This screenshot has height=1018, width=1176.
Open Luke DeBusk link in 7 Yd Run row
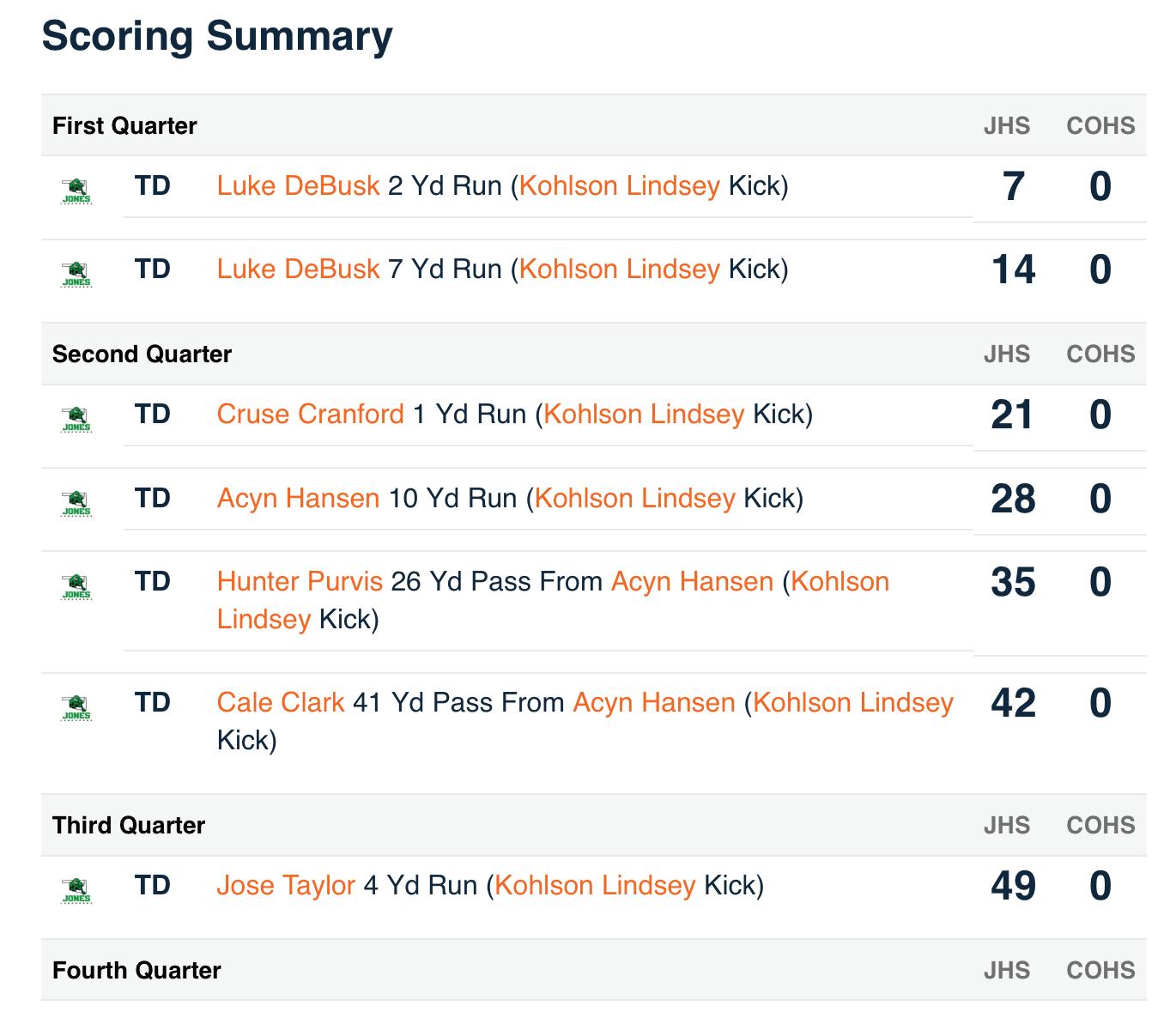[298, 269]
